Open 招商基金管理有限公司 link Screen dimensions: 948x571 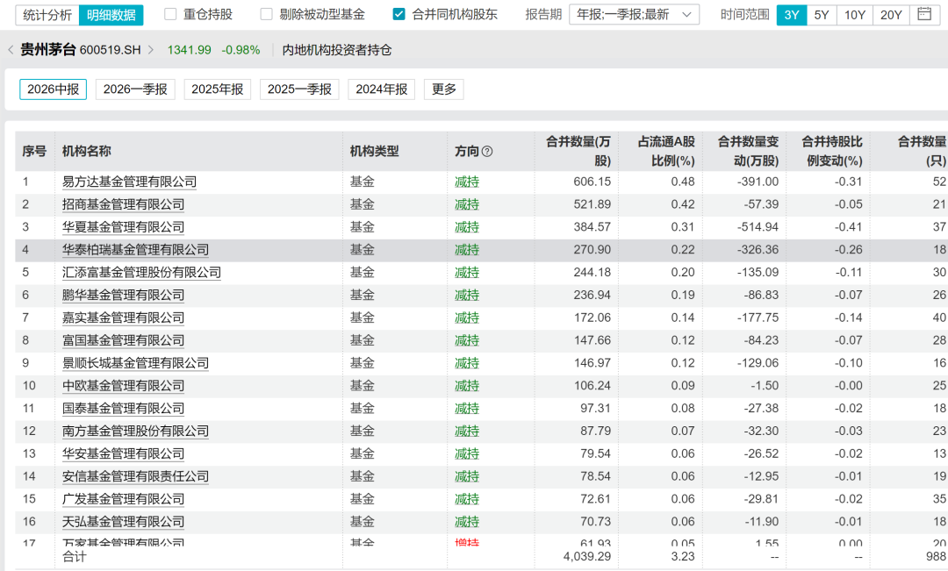coord(124,204)
